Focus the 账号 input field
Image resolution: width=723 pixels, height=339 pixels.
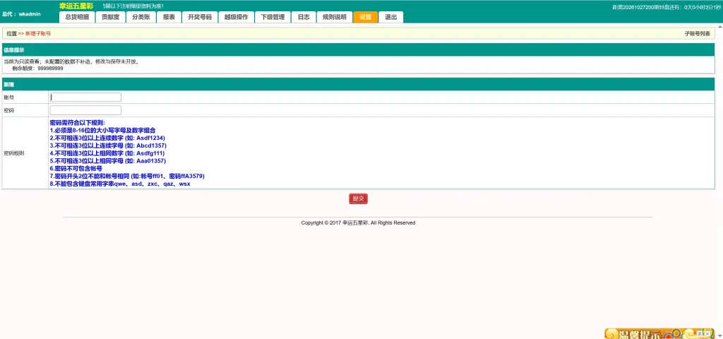(85, 97)
